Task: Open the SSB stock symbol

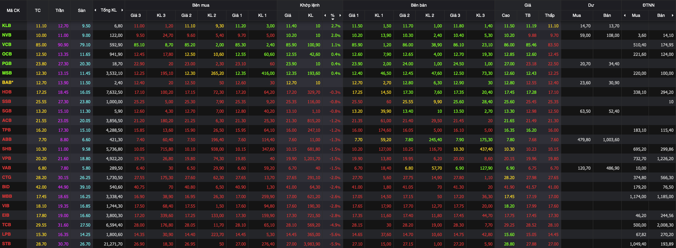Action: point(7,102)
